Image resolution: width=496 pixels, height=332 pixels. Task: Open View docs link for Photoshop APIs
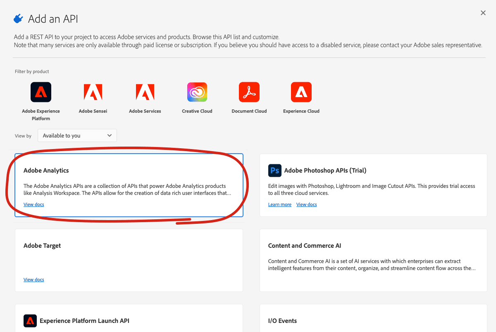[307, 204]
